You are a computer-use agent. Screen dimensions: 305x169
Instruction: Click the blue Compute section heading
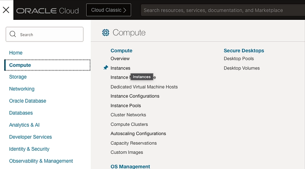pos(121,51)
